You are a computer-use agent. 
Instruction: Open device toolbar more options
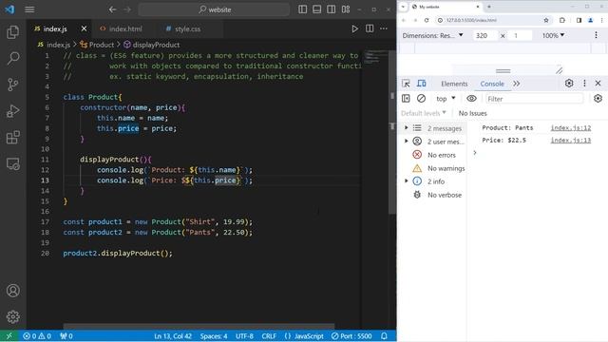pos(596,35)
